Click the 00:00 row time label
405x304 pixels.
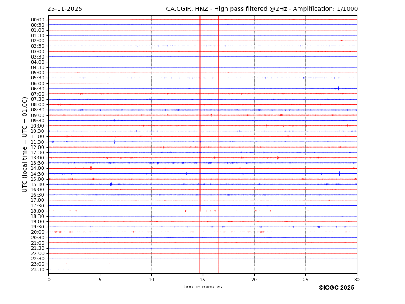coord(38,20)
